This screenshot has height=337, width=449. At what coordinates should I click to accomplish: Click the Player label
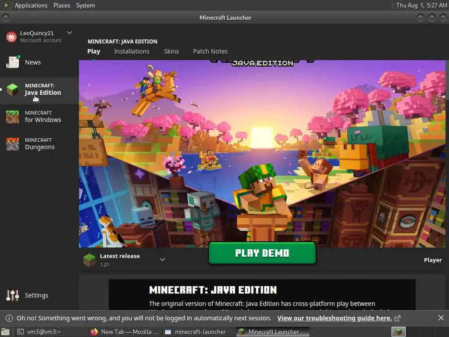click(433, 260)
